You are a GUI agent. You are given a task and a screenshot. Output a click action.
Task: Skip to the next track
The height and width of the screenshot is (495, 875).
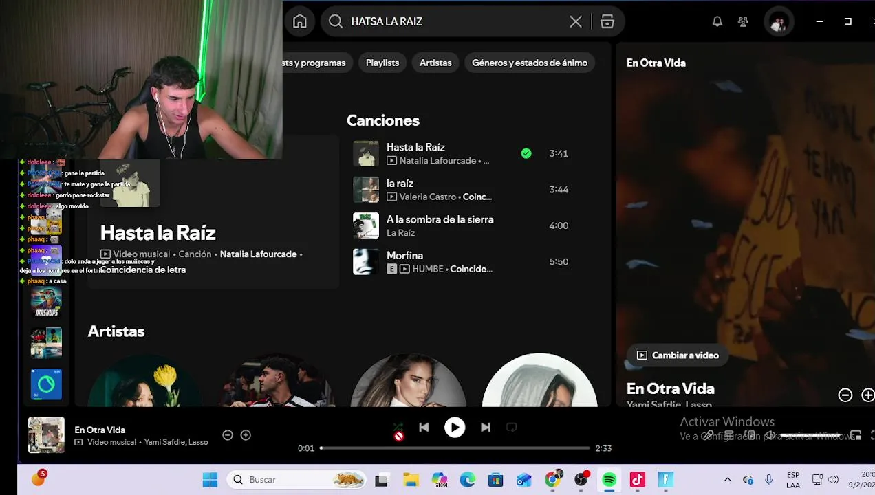pyautogui.click(x=486, y=428)
